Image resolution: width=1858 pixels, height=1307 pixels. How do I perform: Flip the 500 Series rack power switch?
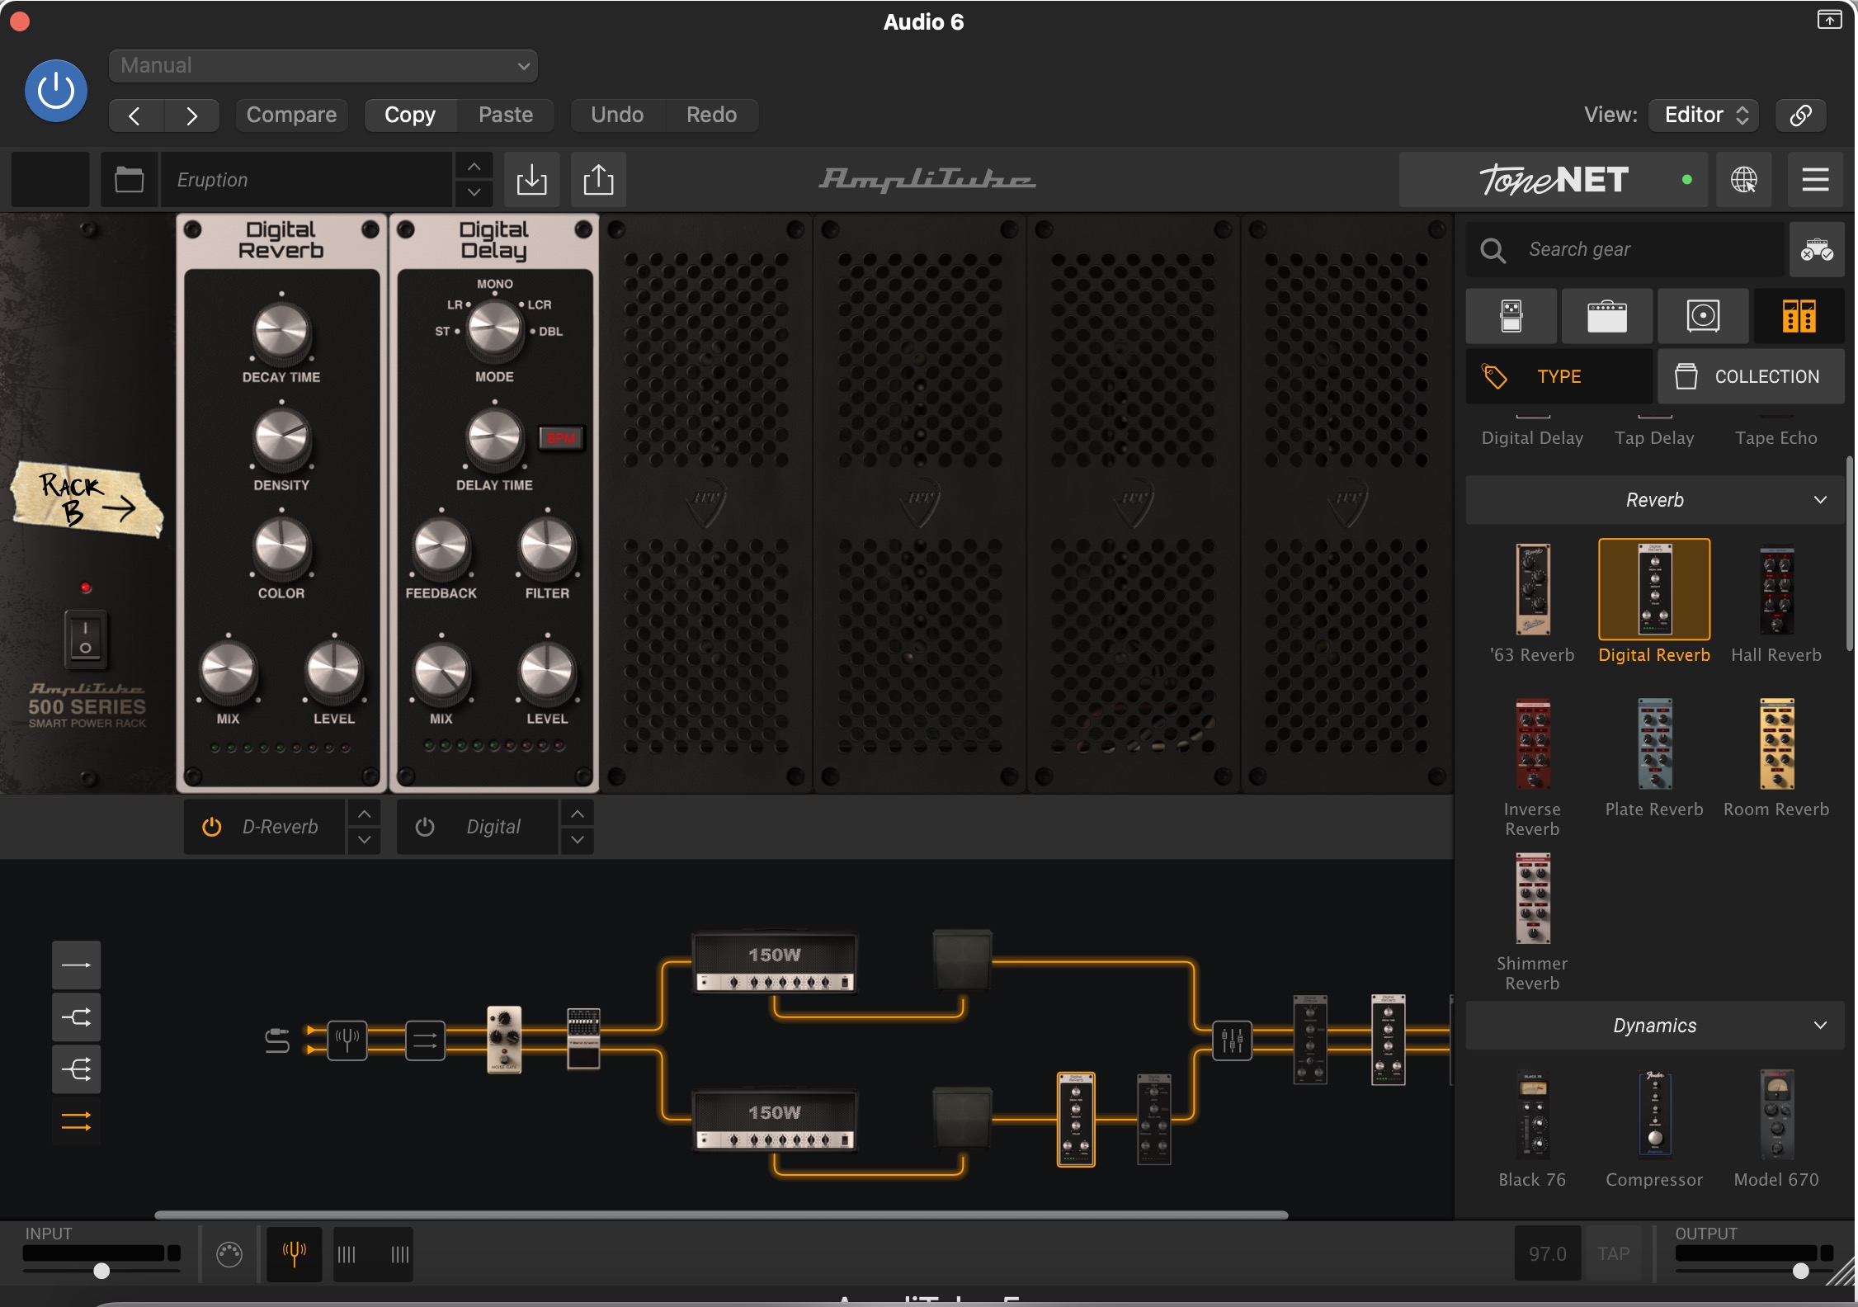coord(85,639)
